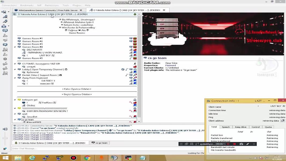Open the Plugins menu
The width and height of the screenshot is (286, 161).
click(x=77, y=5)
